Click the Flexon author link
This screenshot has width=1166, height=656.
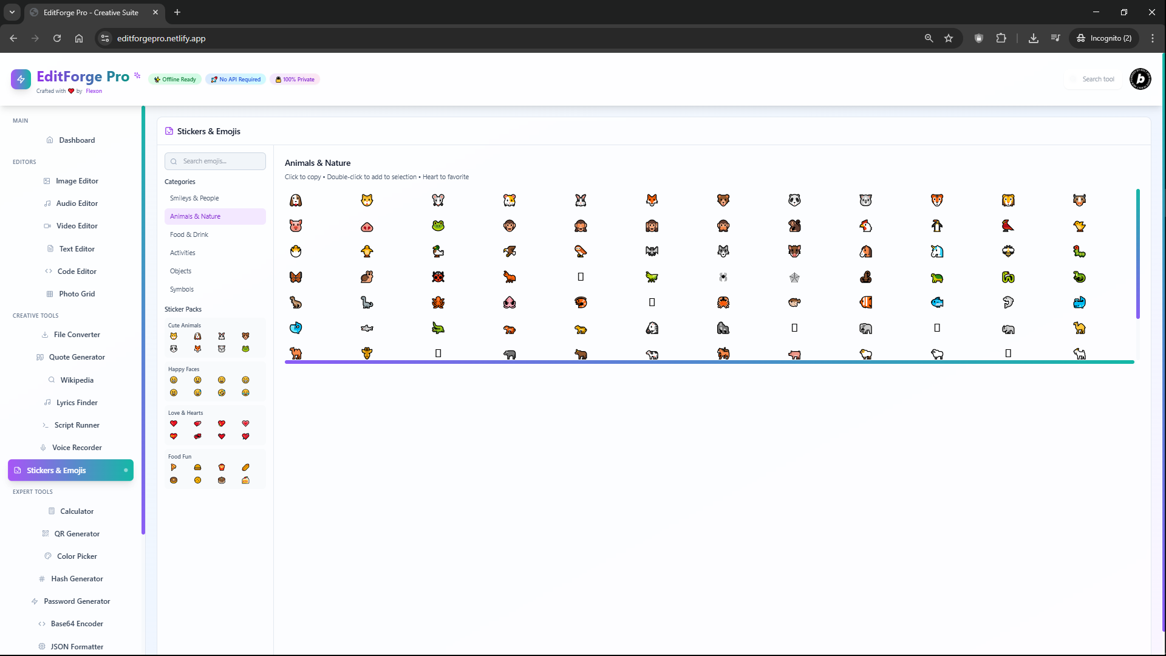pos(94,91)
